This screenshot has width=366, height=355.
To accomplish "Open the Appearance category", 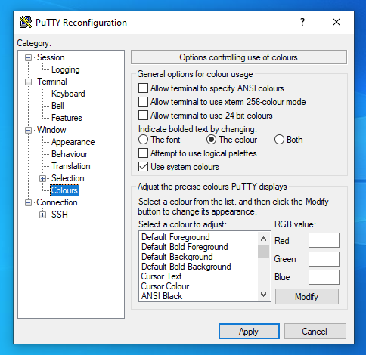I will click(x=73, y=142).
